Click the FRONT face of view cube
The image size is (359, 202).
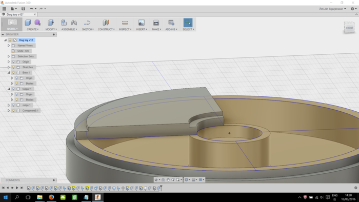point(349,28)
